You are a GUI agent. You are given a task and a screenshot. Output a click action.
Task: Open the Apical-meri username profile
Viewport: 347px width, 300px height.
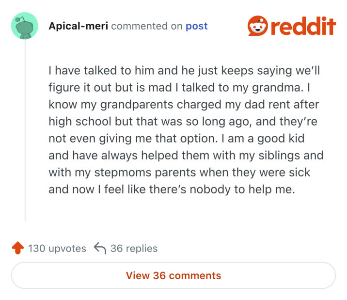[x=78, y=26]
